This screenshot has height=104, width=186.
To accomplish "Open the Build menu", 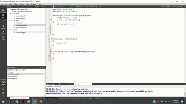I will tap(10, 4).
